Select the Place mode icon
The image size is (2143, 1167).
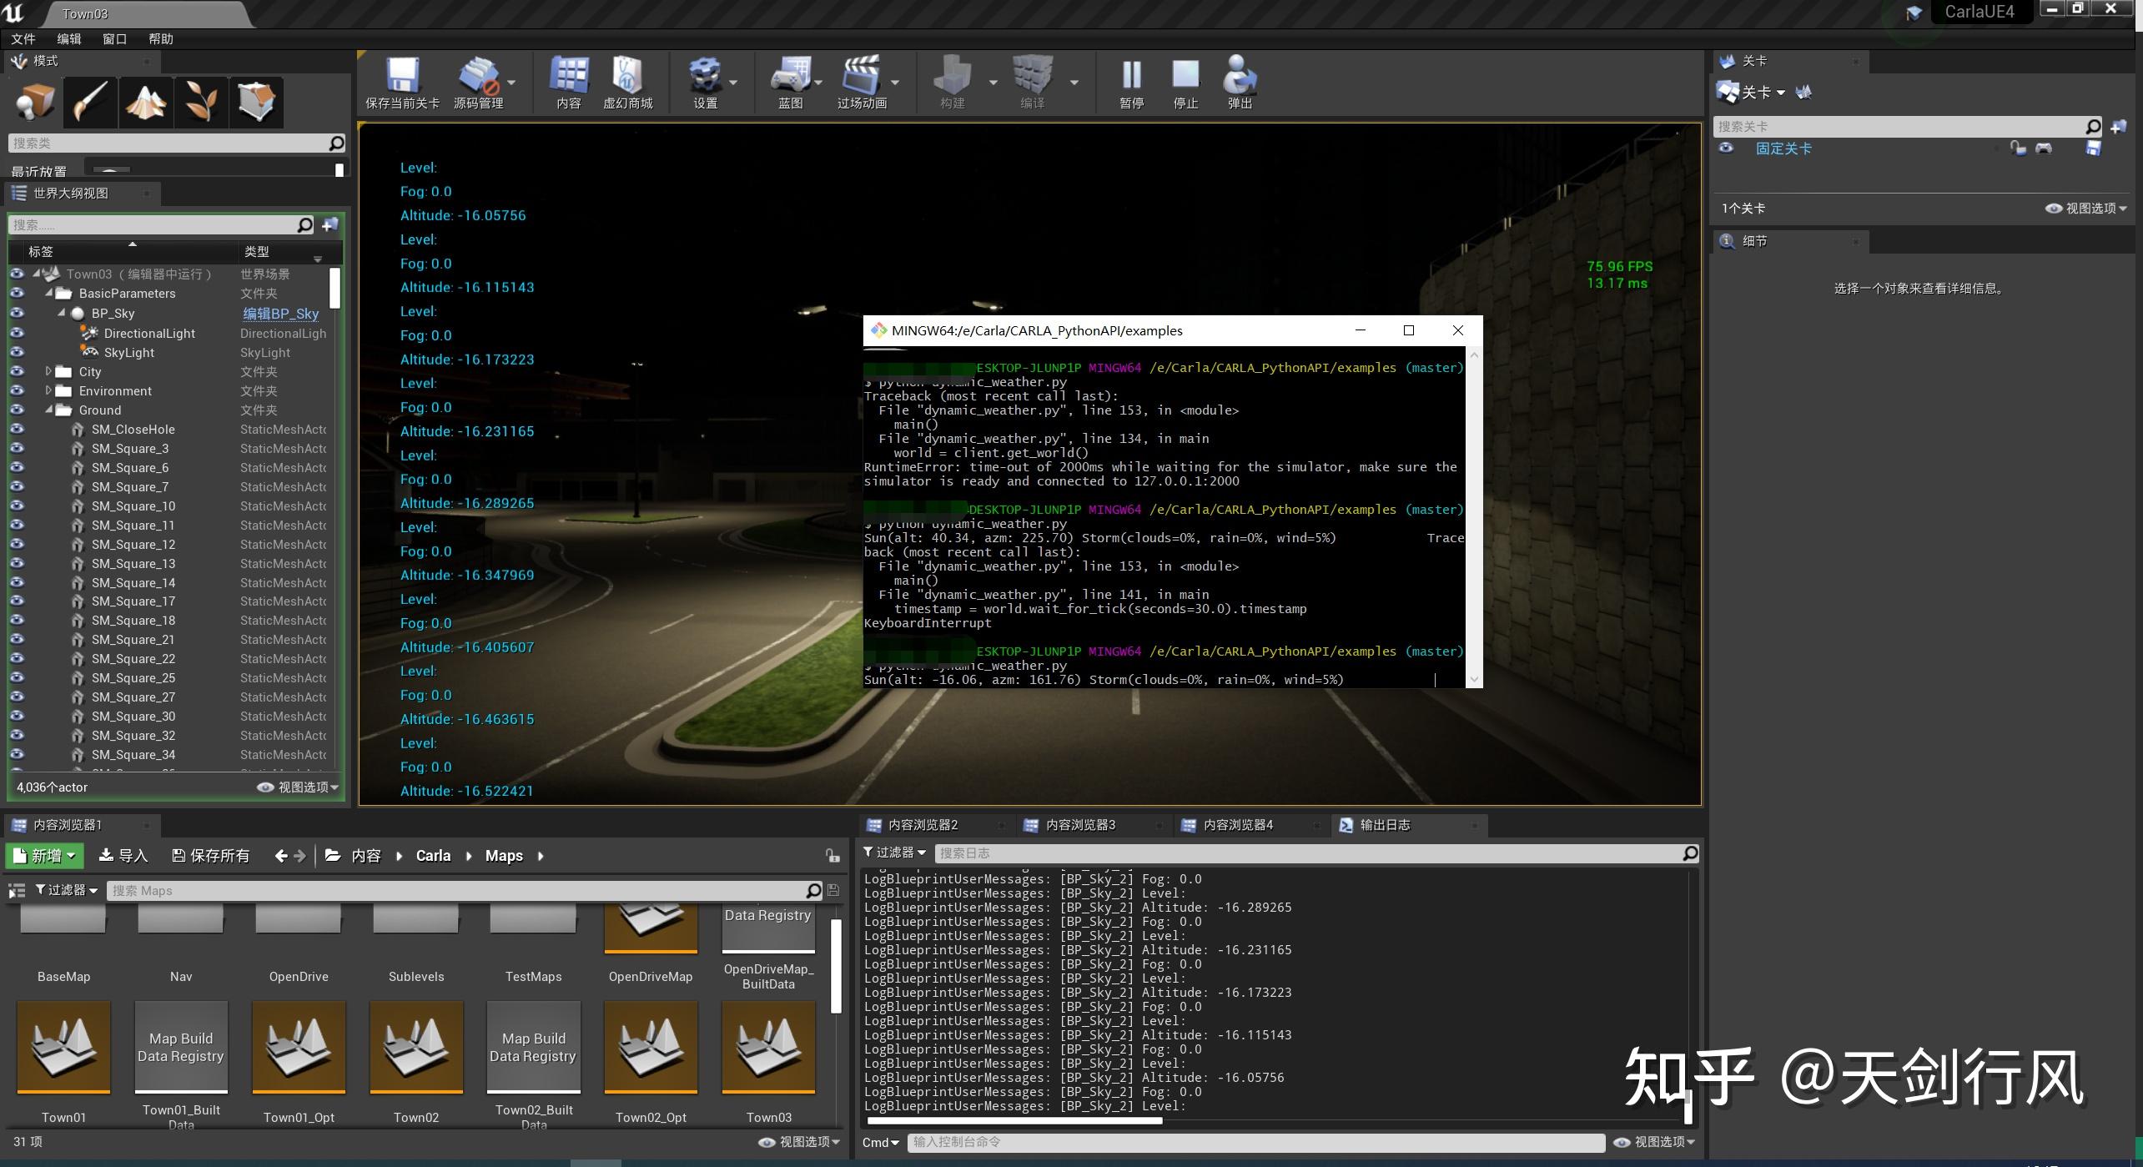coord(35,103)
